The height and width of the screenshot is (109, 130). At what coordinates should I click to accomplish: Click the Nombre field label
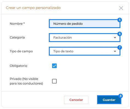point(17,24)
